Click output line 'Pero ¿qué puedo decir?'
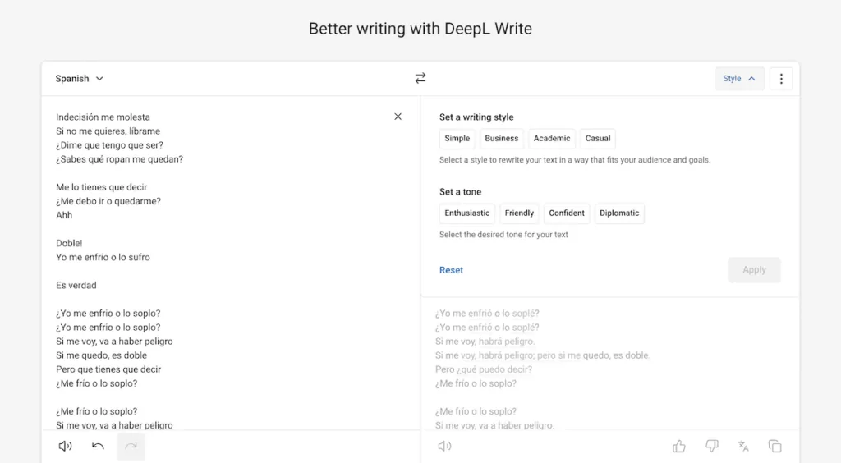The width and height of the screenshot is (841, 463). [484, 369]
